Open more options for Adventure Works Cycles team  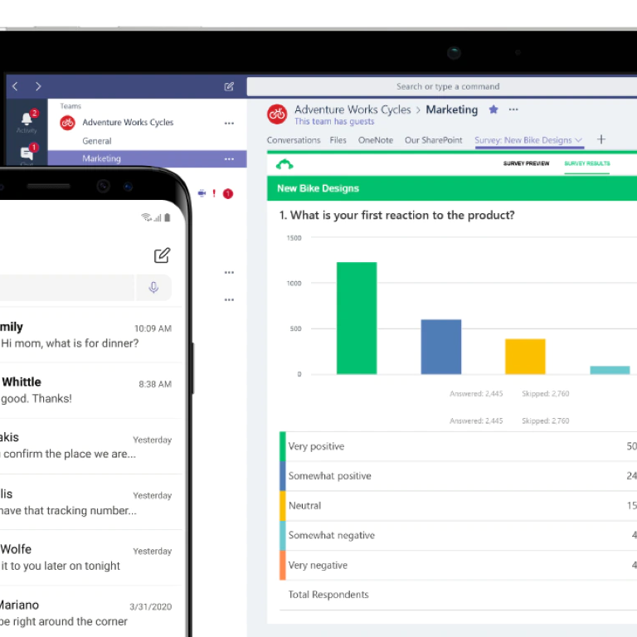pos(229,123)
